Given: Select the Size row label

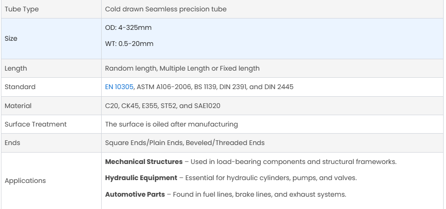Looking at the screenshot, I should click(10, 38).
